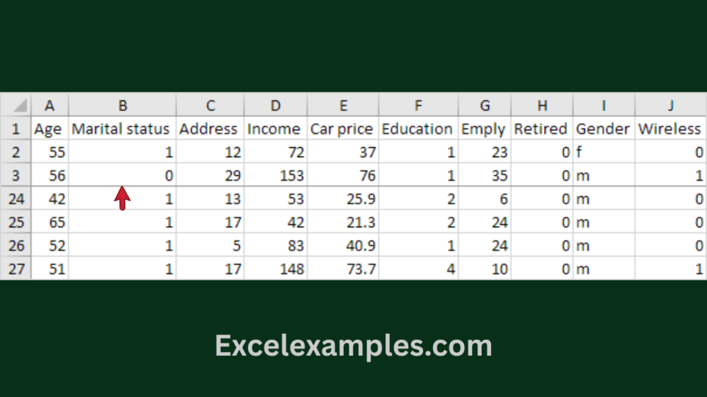Viewport: 707px width, 397px height.
Task: Click the "Wireless" header cell
Action: click(670, 129)
